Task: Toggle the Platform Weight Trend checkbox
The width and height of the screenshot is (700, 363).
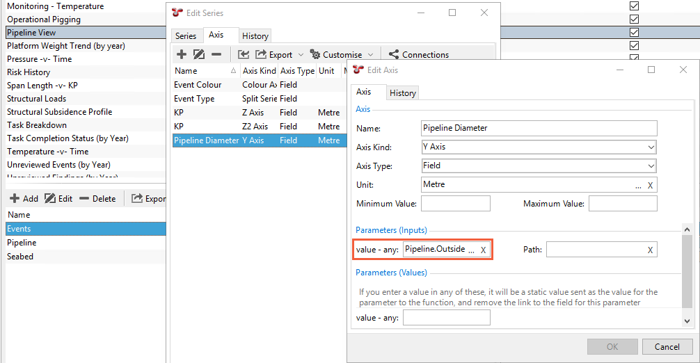Action: [x=634, y=45]
